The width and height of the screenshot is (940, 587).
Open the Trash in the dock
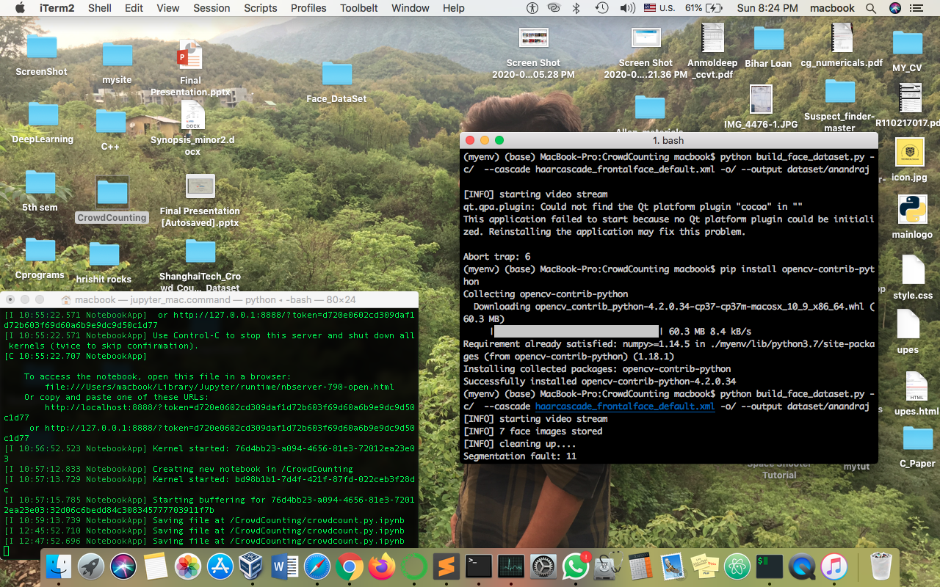tap(881, 566)
